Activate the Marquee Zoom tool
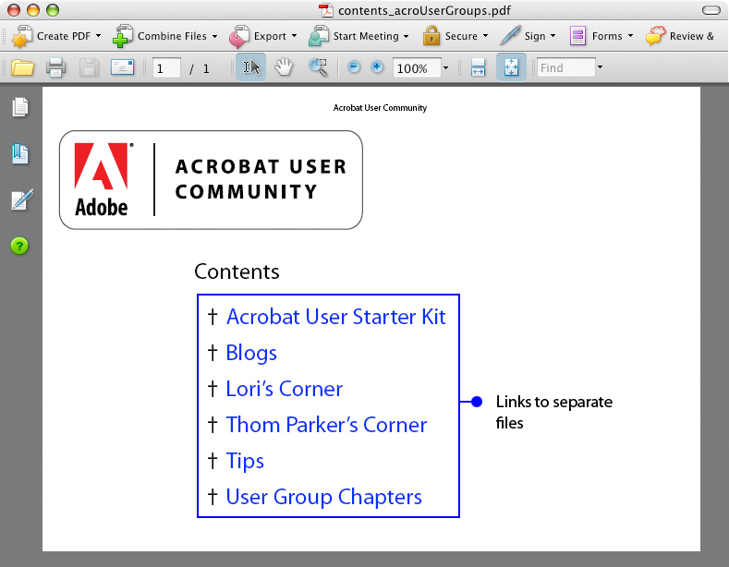The height and width of the screenshot is (567, 729). pyautogui.click(x=317, y=67)
